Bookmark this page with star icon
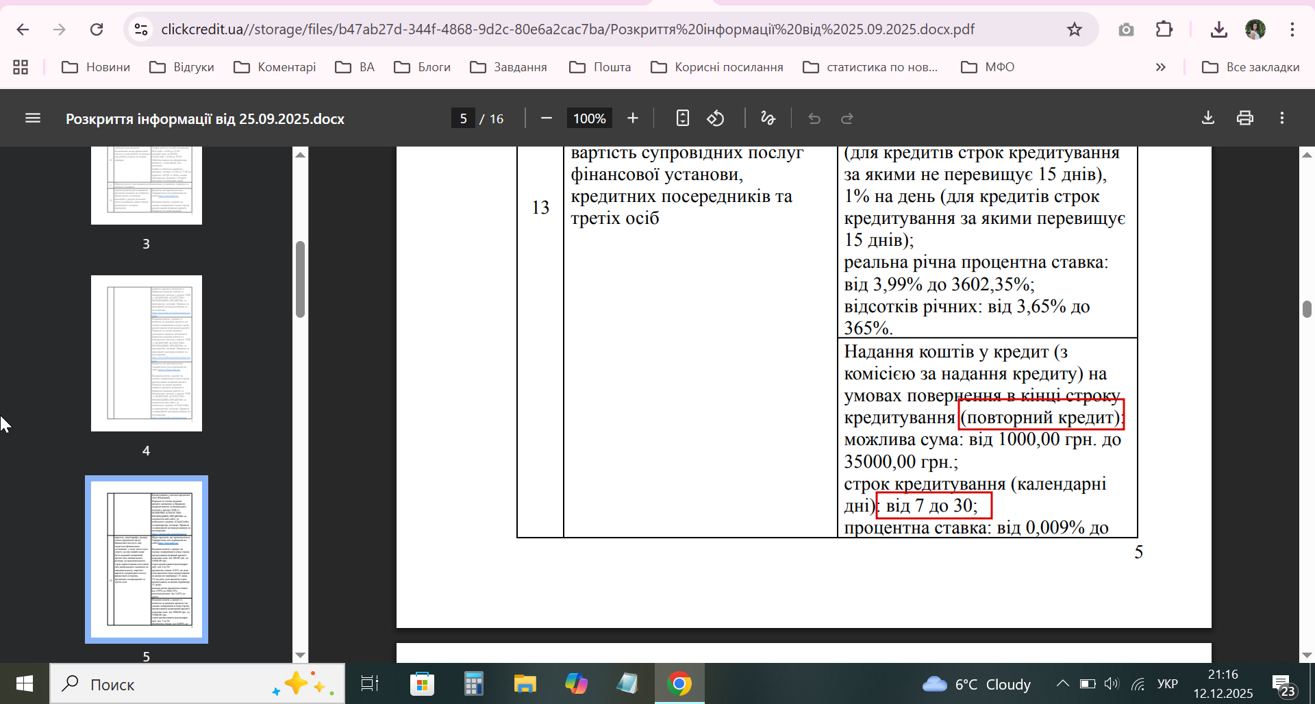This screenshot has height=704, width=1315. tap(1075, 29)
